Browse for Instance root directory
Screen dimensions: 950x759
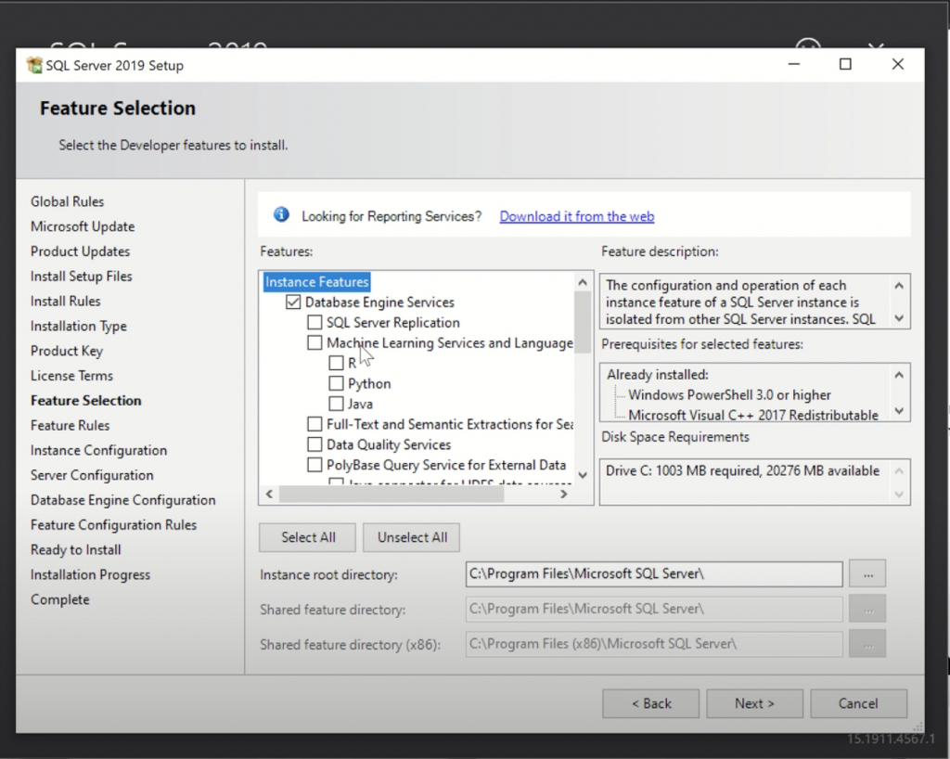(867, 574)
